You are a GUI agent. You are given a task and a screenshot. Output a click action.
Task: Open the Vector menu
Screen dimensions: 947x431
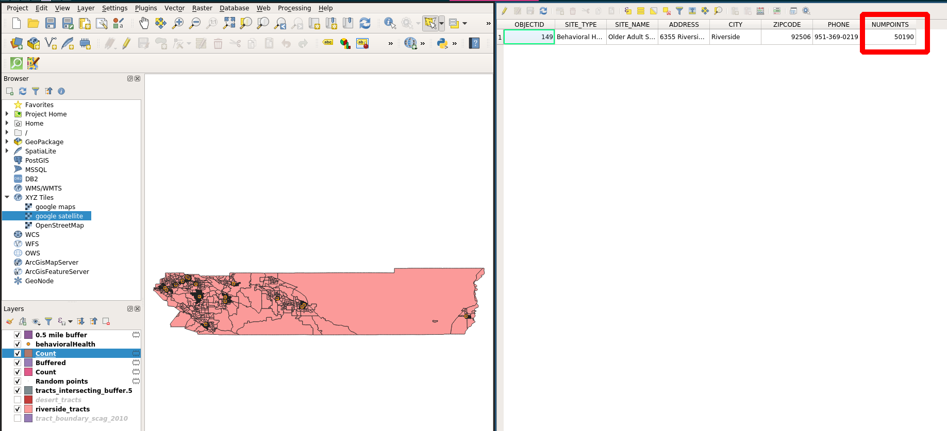[x=174, y=8]
